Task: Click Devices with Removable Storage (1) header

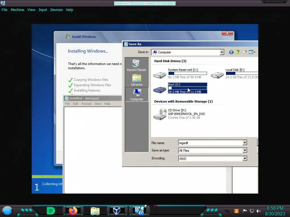Action: (183, 101)
